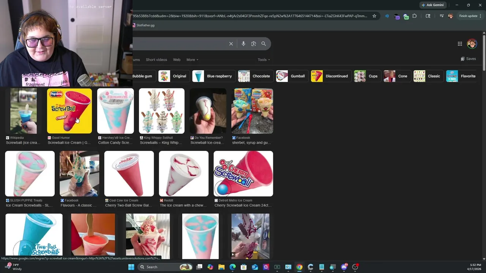Viewport: 486px width, 273px height.
Task: Click 'Screwball Ice Cream | G...' caption
Action: (69, 143)
